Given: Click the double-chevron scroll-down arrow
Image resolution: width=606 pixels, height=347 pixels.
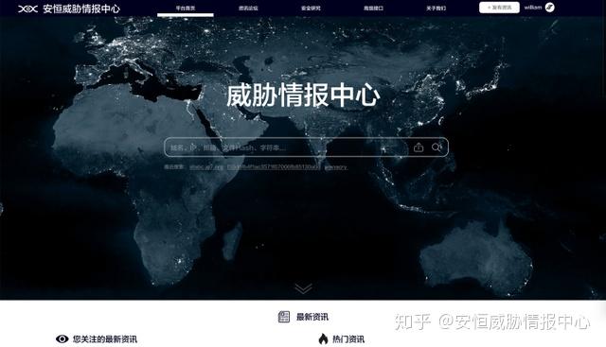Looking at the screenshot, I should [303, 288].
